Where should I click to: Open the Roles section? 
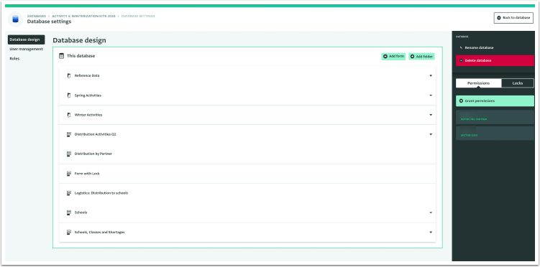[x=15, y=59]
